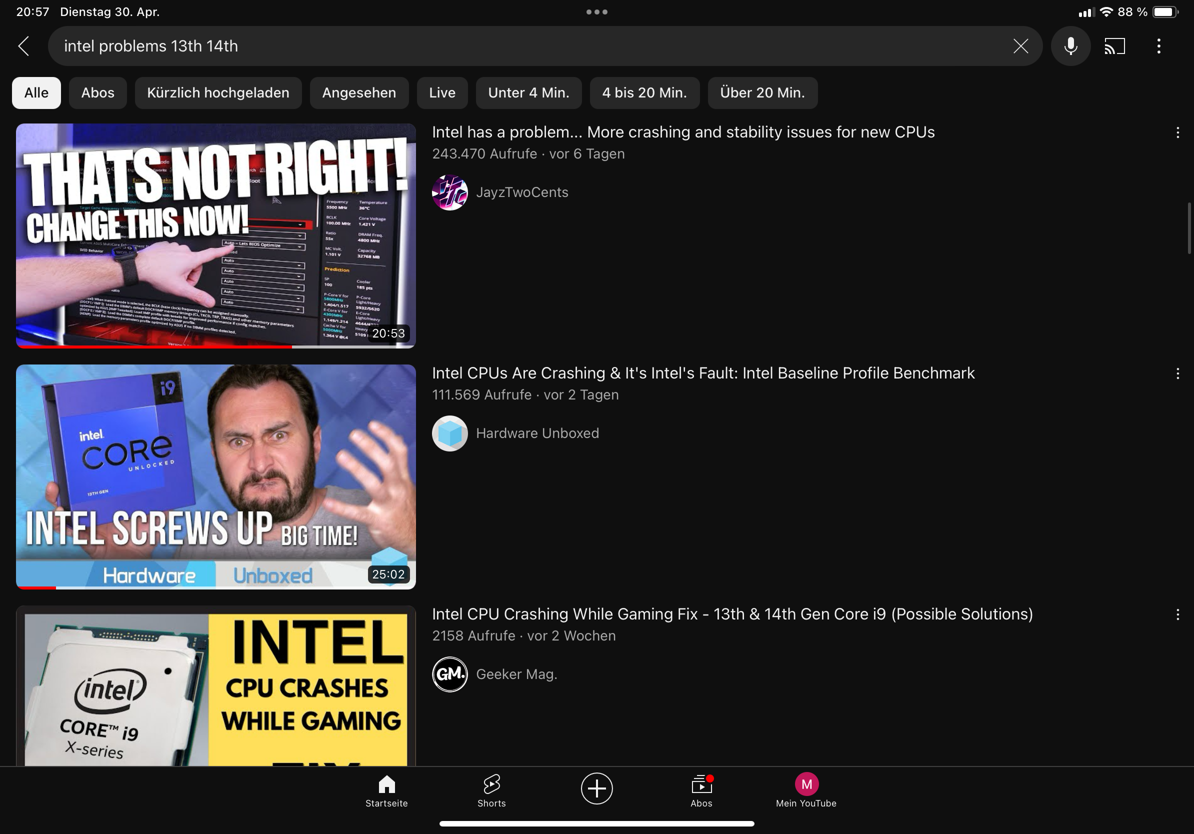
Task: Open the Shorts tab
Action: pos(491,791)
